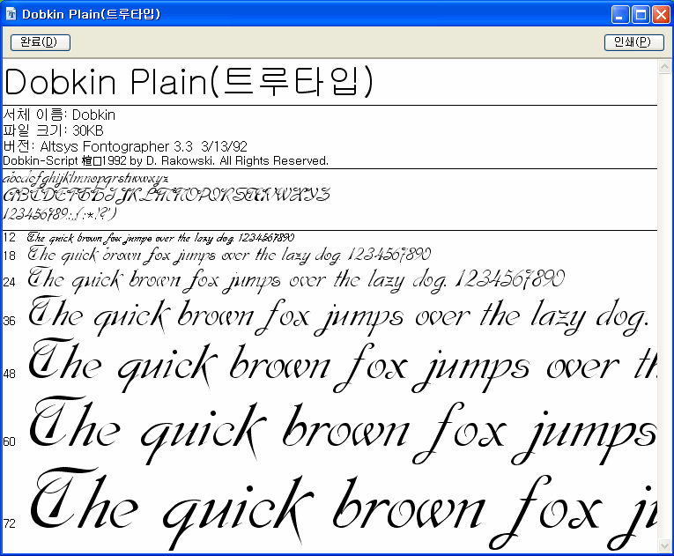Click the size 24 sample label
This screenshot has height=556, width=674.
point(9,282)
